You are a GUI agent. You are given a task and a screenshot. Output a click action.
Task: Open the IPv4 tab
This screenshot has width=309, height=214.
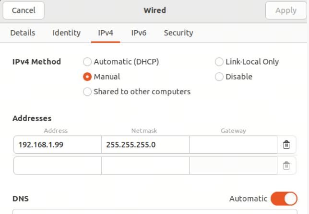(106, 33)
